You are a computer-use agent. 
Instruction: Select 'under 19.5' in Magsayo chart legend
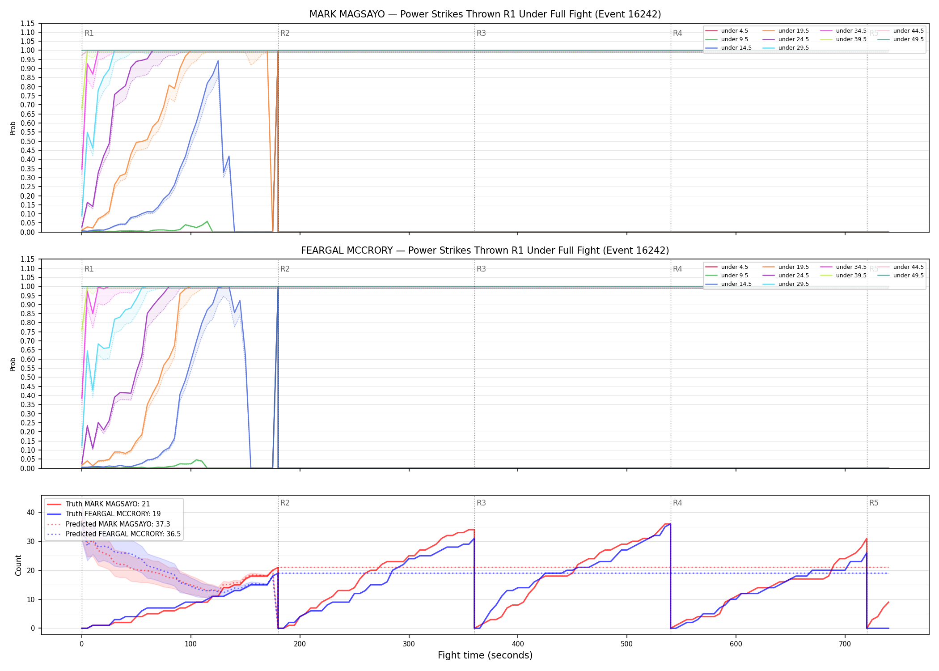click(786, 31)
